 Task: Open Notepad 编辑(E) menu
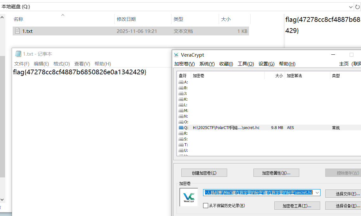[x=41, y=64]
